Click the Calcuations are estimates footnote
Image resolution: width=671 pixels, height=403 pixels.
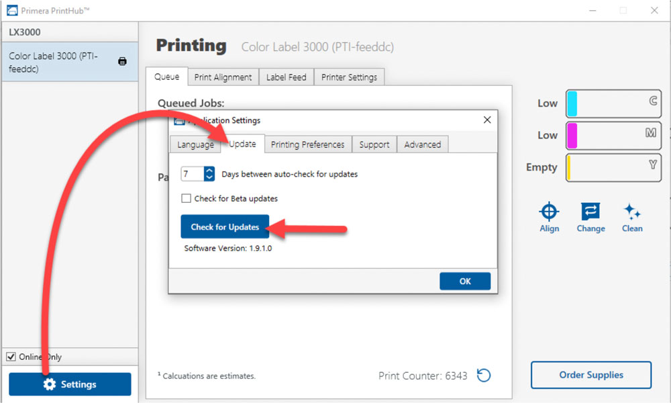(x=206, y=375)
